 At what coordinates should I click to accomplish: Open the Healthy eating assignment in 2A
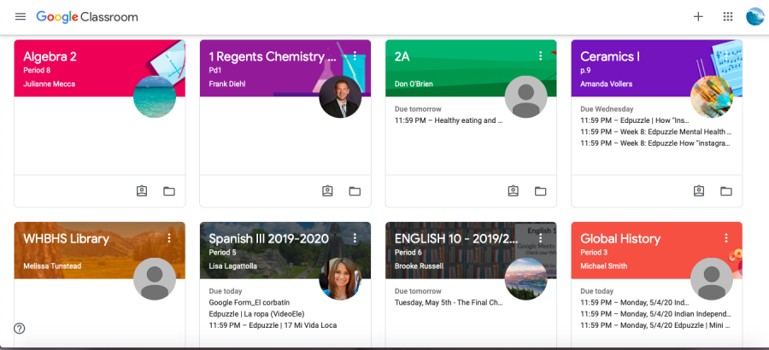pos(449,120)
